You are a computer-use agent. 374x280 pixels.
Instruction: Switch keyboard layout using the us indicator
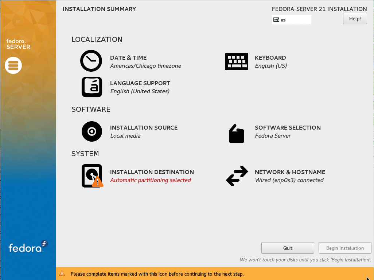pos(291,20)
